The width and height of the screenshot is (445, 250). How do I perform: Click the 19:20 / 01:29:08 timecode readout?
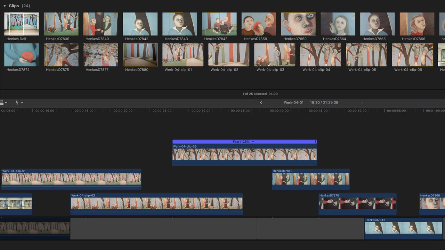[x=324, y=103]
